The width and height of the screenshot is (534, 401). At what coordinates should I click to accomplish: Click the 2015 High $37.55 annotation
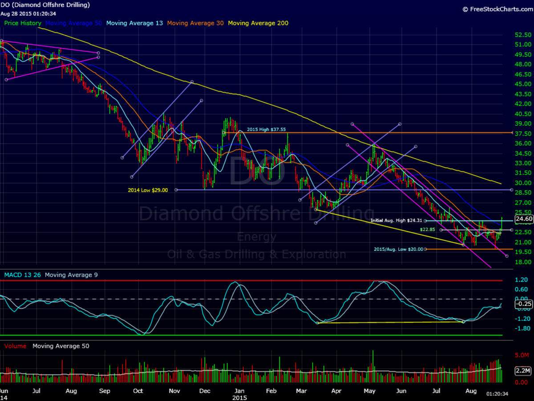click(x=266, y=129)
